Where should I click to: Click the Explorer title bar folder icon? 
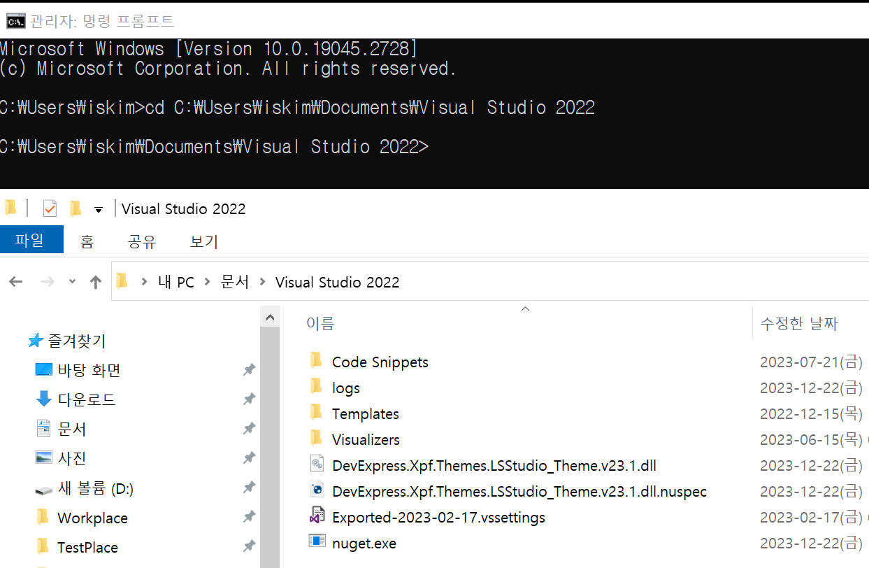point(10,208)
